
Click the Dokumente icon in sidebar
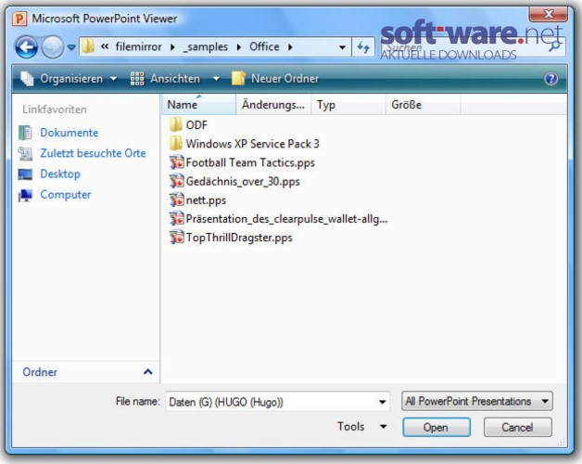point(25,133)
